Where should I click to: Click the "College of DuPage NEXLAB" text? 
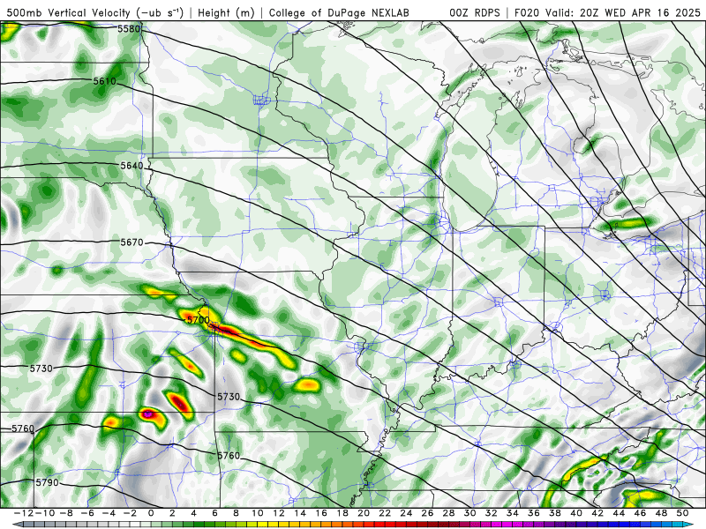339,13
